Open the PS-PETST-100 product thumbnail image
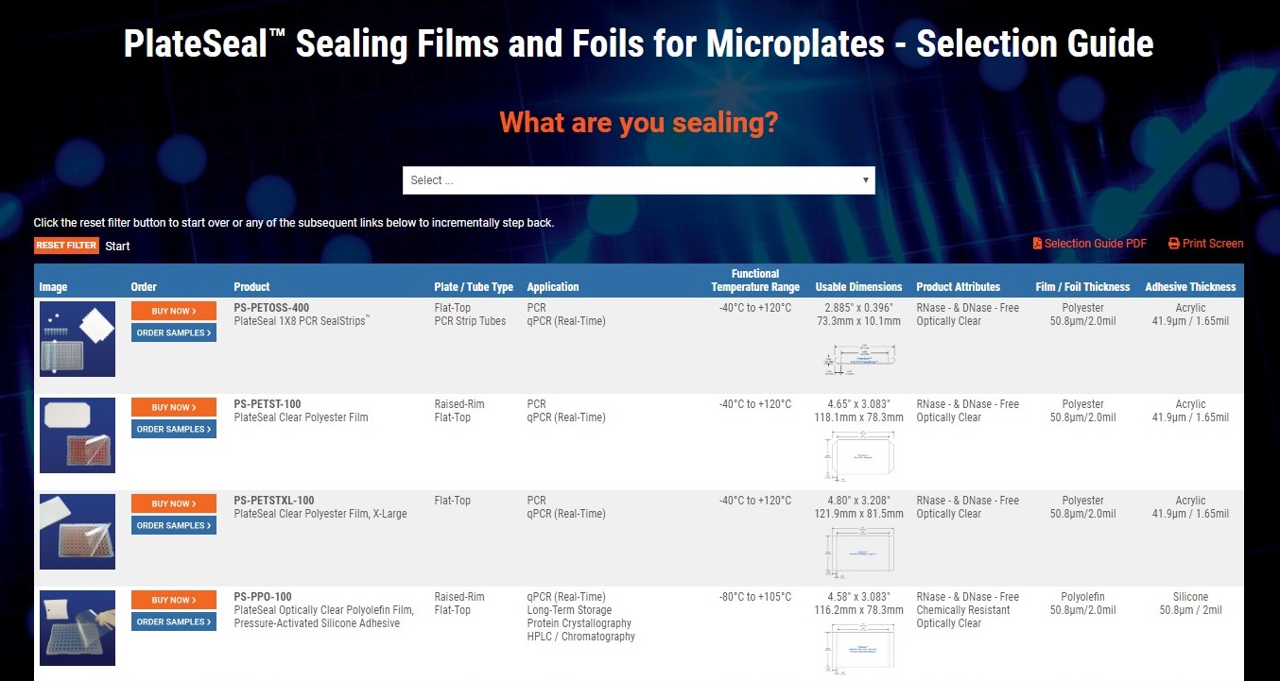The image size is (1280, 681). (x=78, y=435)
